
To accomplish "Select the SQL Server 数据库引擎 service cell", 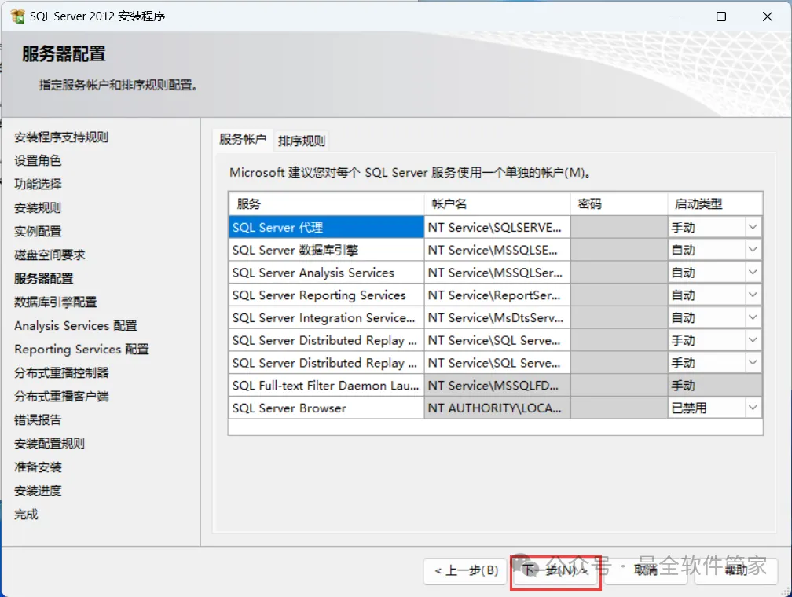I will pos(326,250).
